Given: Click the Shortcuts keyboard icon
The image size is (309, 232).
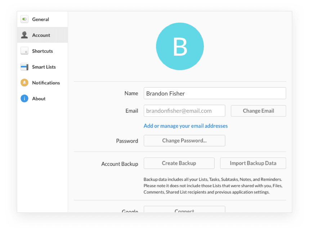Looking at the screenshot, I should [24, 51].
